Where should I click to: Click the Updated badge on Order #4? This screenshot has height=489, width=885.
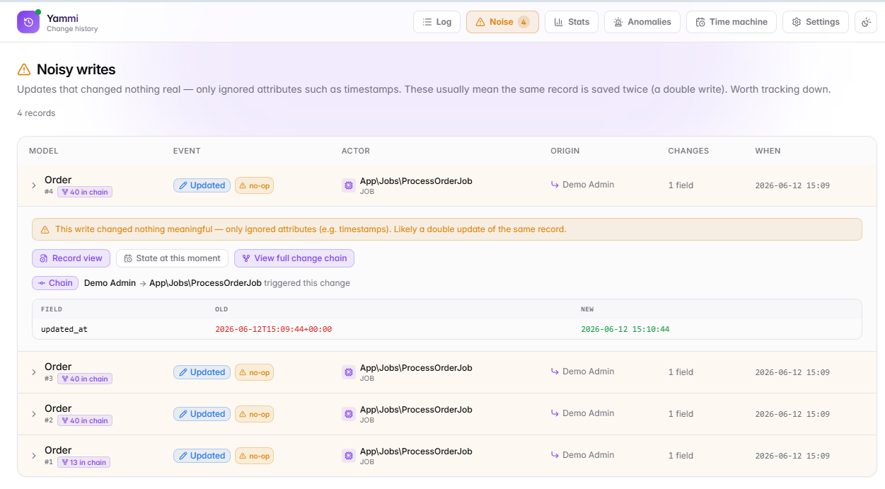click(x=202, y=185)
